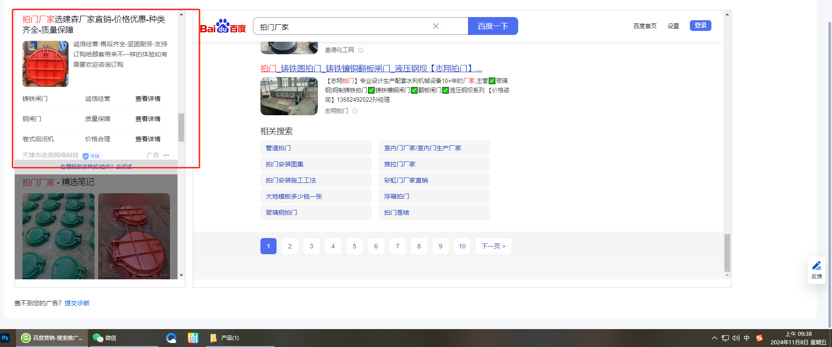832x347 pixels.
Task: Expand the hidden system tray icons chevron
Action: pos(714,338)
